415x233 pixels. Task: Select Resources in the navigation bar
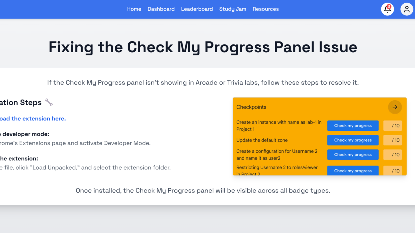(x=265, y=9)
